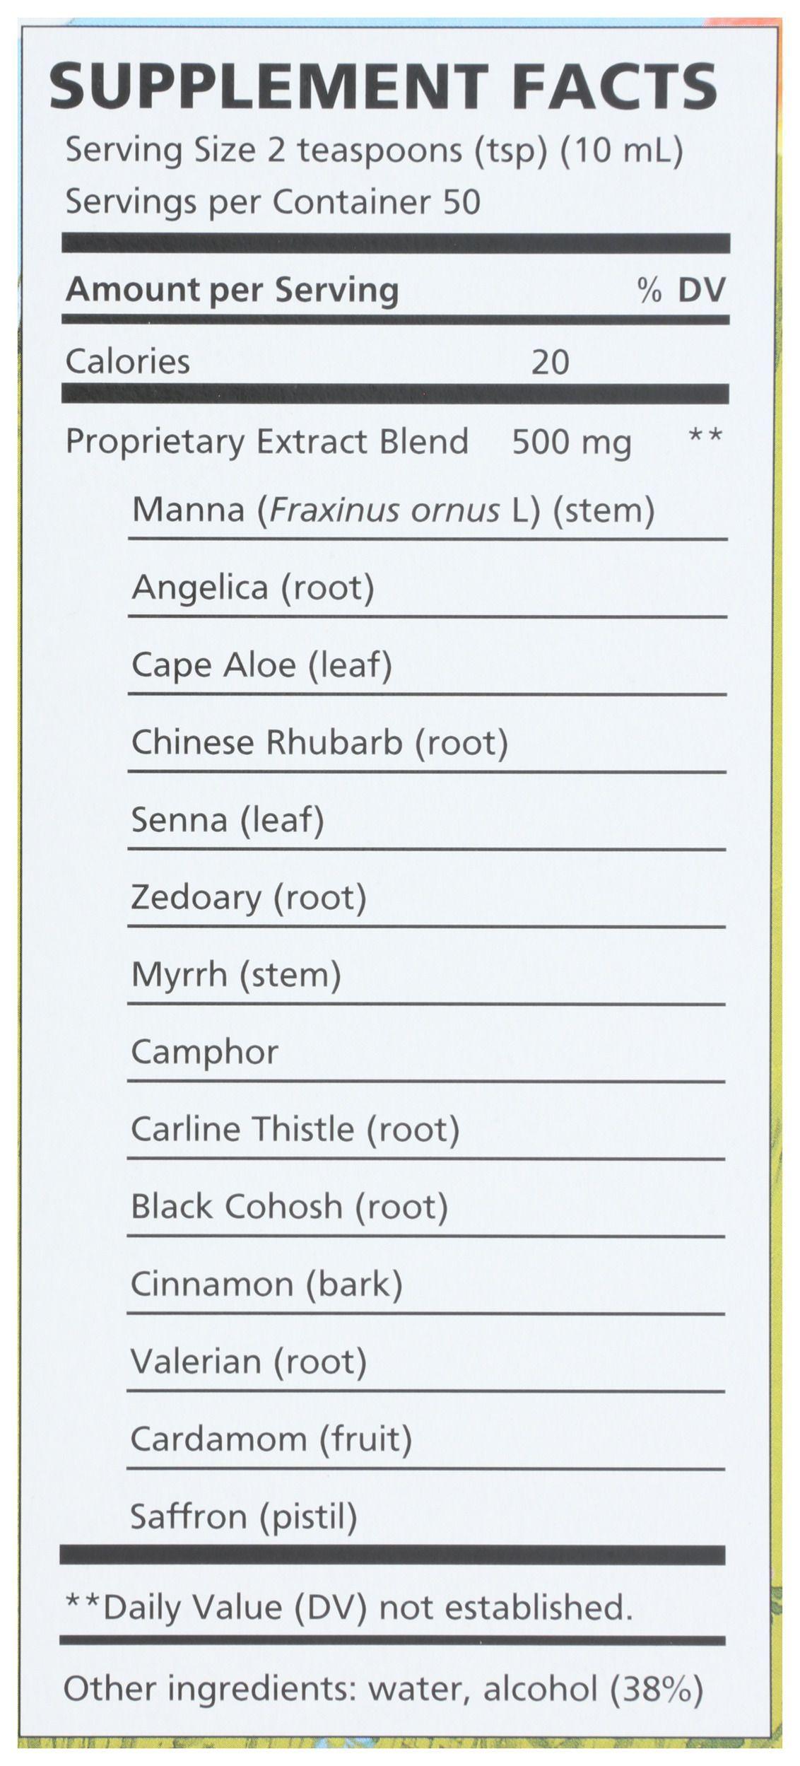Click Servings per Container 50 text

click(273, 201)
